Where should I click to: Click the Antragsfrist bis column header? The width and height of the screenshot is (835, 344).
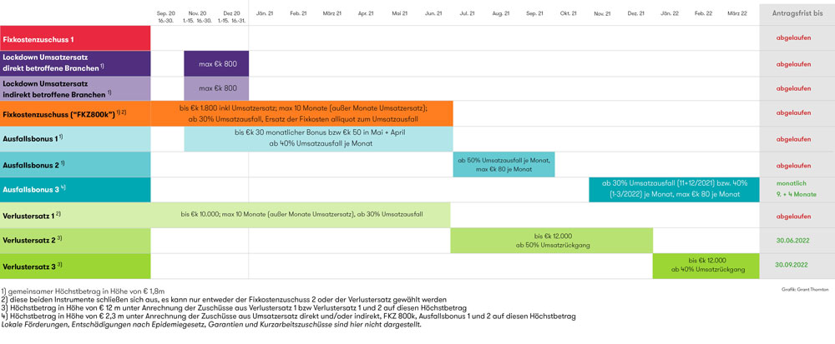[794, 13]
